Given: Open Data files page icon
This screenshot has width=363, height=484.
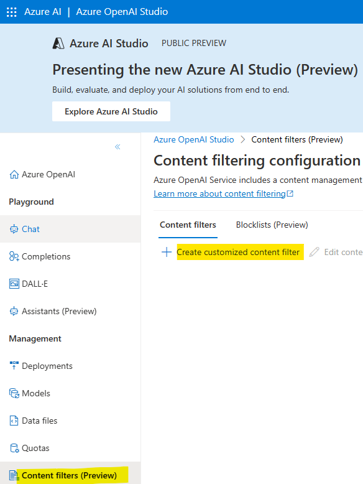Looking at the screenshot, I should click(x=14, y=421).
